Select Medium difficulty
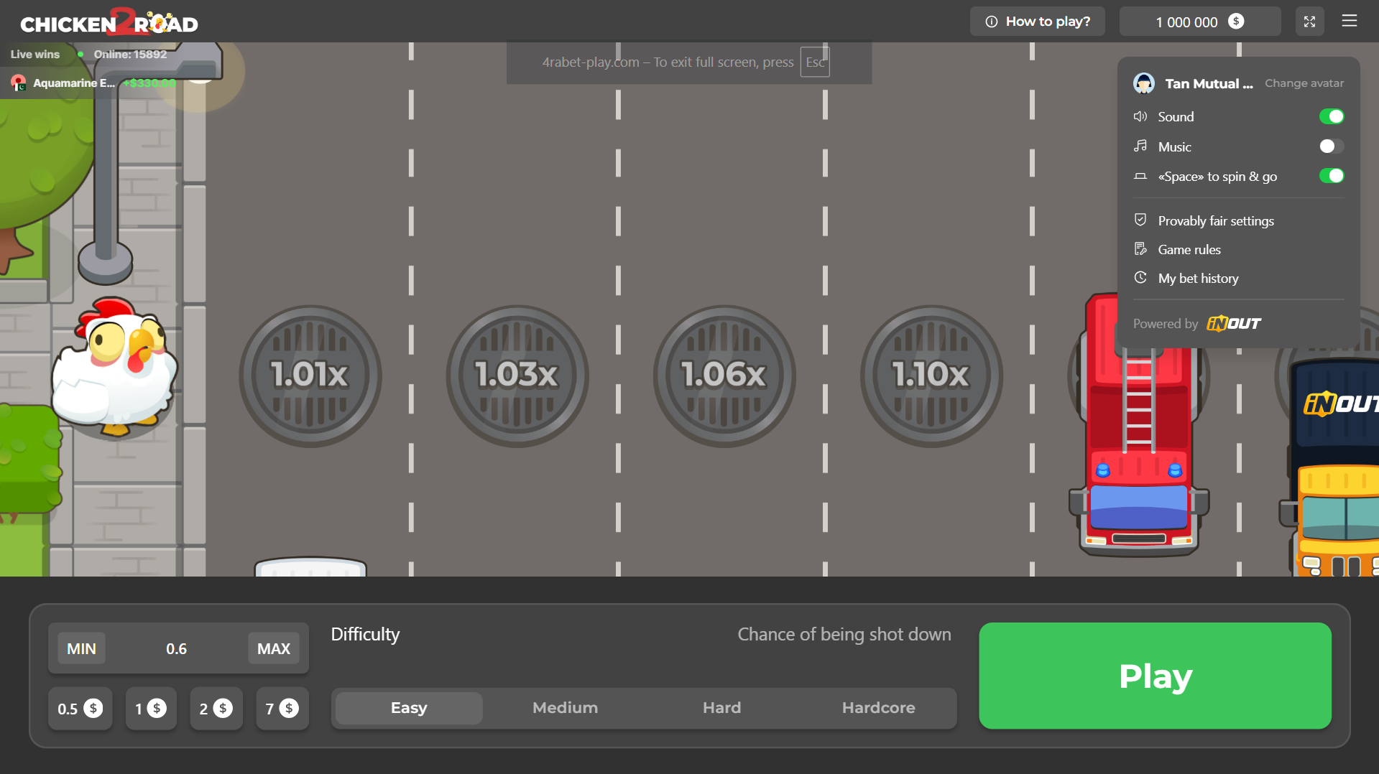This screenshot has width=1379, height=774. [565, 708]
